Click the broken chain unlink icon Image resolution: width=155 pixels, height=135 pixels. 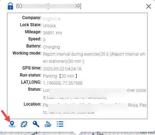pyautogui.click(x=24, y=124)
